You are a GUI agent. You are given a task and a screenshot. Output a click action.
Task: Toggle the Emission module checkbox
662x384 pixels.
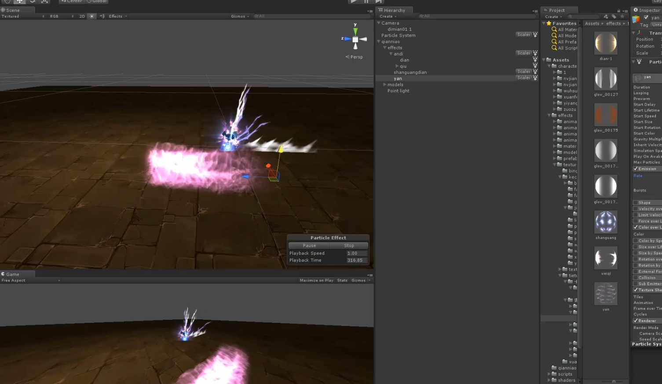636,168
